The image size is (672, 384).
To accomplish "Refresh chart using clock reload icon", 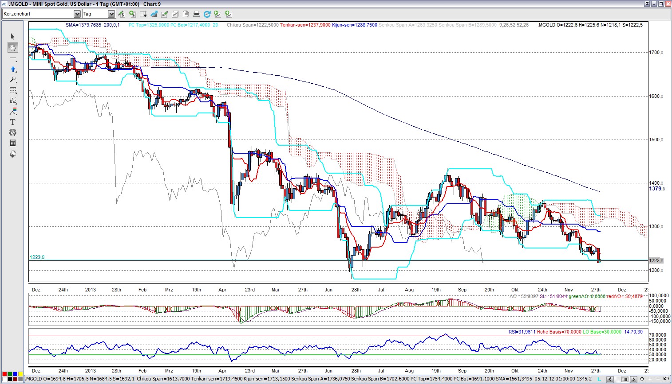I will (x=207, y=14).
